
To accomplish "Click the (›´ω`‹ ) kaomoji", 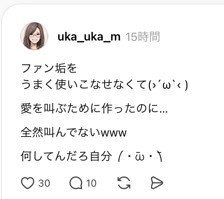I will [168, 85].
